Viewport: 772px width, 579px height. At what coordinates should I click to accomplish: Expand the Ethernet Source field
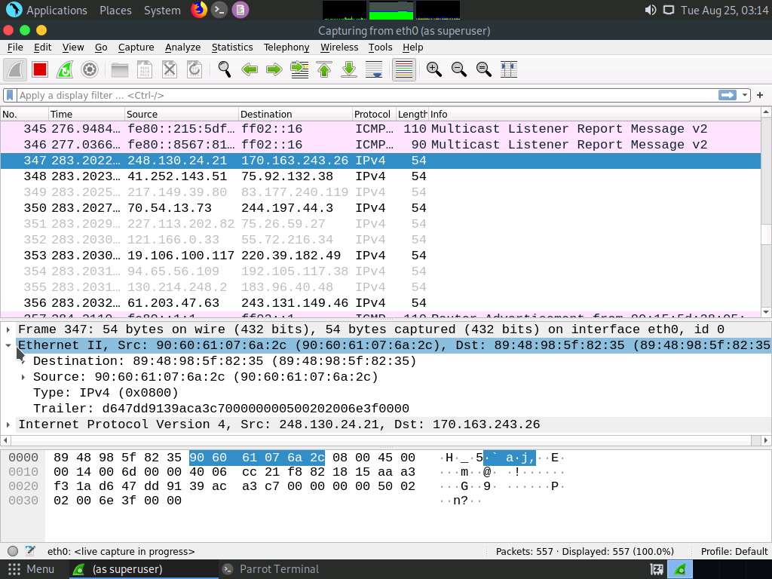(23, 377)
